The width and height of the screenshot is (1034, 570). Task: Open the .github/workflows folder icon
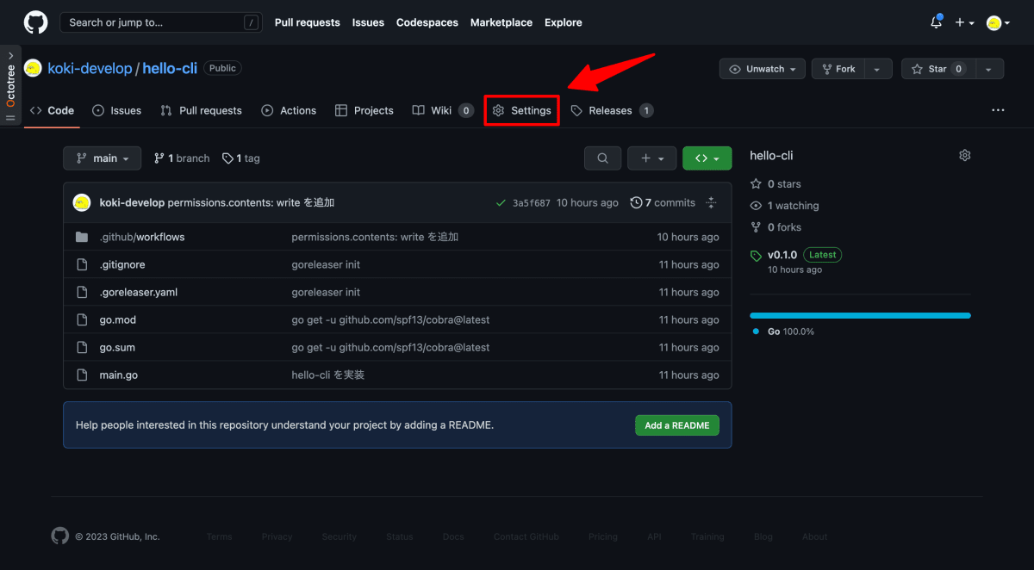coord(82,236)
